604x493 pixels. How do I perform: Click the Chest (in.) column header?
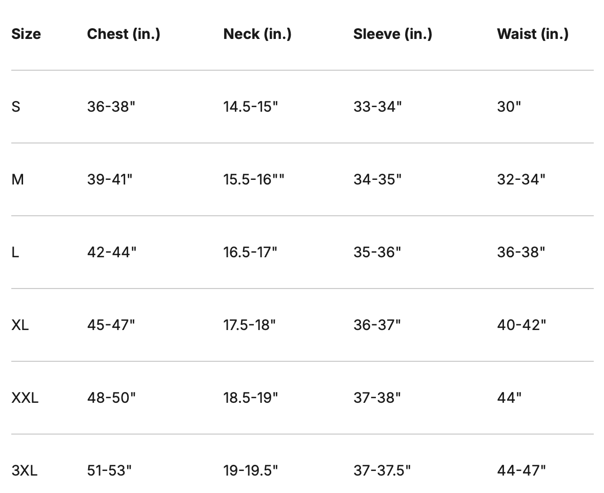point(124,34)
